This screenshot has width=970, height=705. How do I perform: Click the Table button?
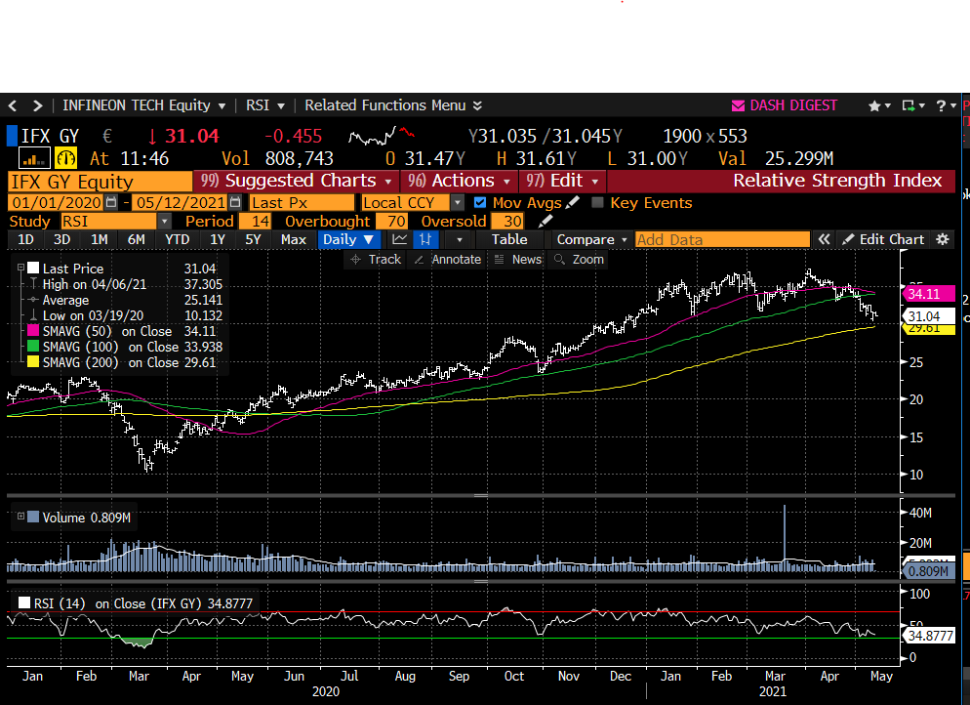coord(509,239)
